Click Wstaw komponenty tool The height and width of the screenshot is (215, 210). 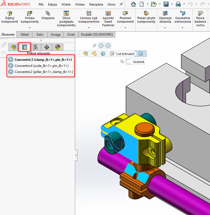click(30, 17)
